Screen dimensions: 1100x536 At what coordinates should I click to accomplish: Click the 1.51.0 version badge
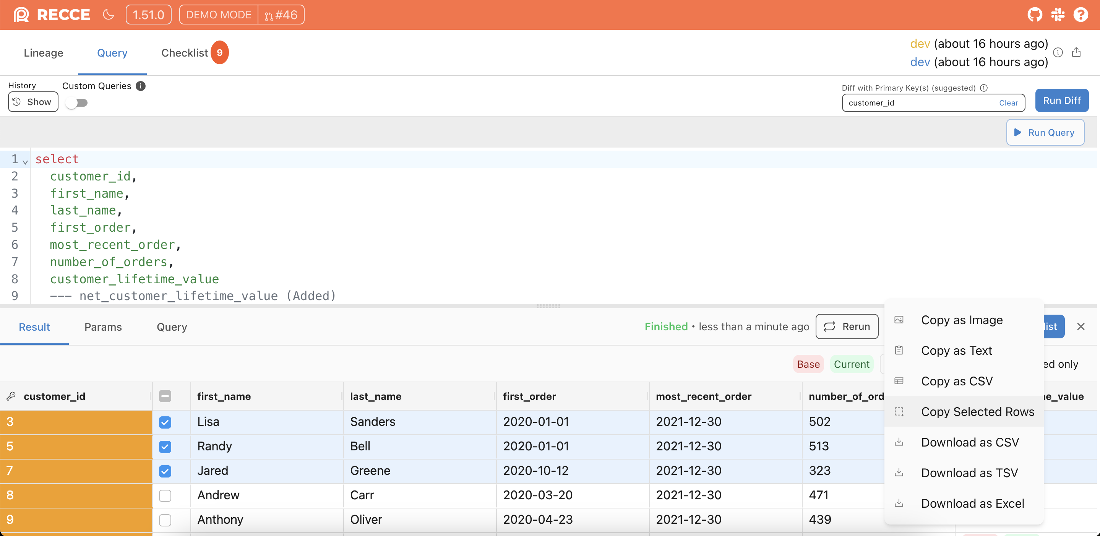pos(148,15)
